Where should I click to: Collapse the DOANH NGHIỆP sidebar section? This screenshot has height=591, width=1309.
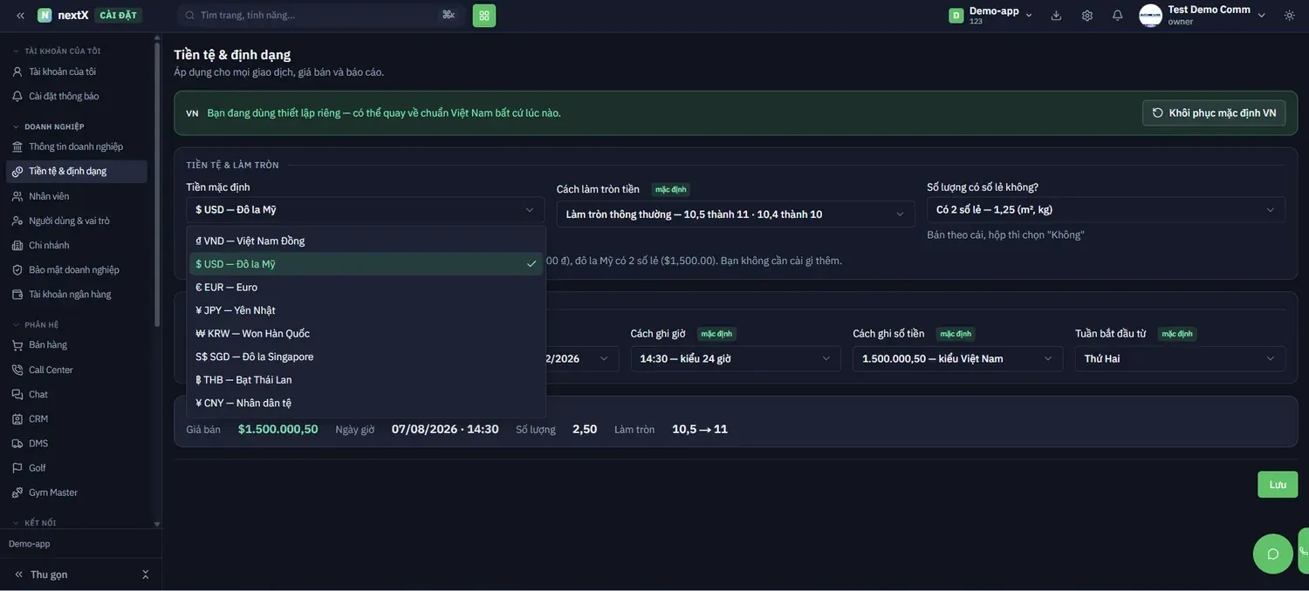click(x=49, y=126)
